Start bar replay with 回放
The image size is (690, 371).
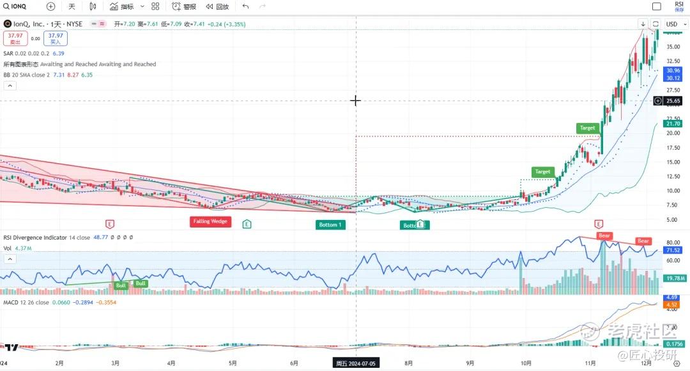217,6
